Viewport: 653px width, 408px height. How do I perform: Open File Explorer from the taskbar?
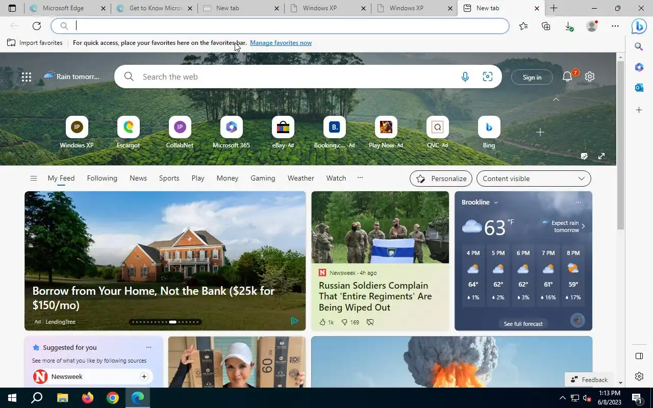[62, 398]
